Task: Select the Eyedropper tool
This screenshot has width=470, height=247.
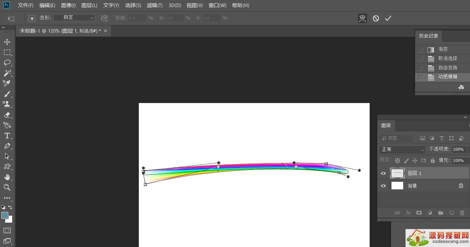Action: [x=7, y=83]
